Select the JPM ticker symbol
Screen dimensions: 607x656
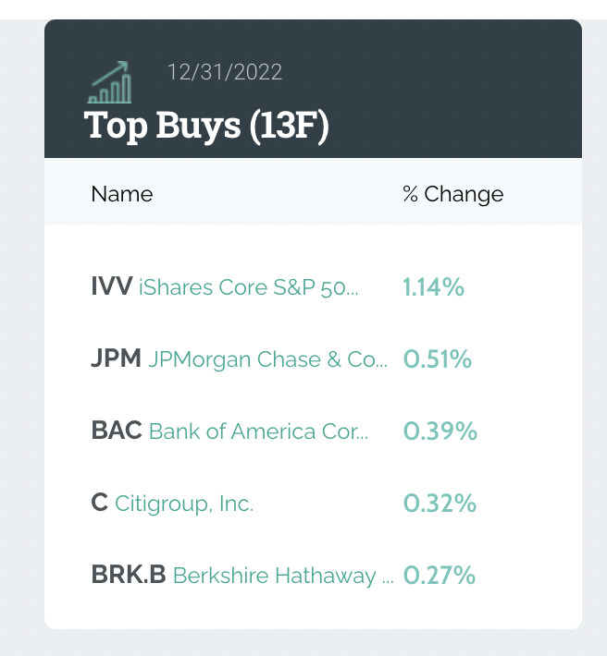tap(117, 358)
